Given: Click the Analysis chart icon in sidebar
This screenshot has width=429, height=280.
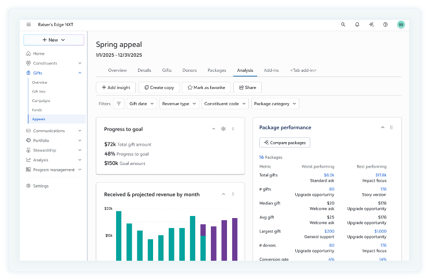Looking at the screenshot, I should (x=29, y=160).
